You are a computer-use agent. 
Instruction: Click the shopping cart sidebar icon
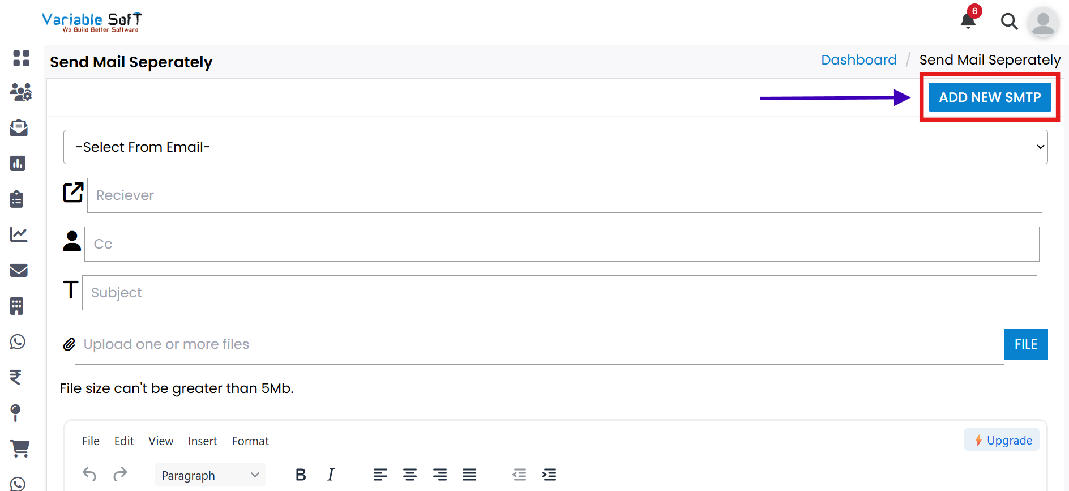[20, 449]
